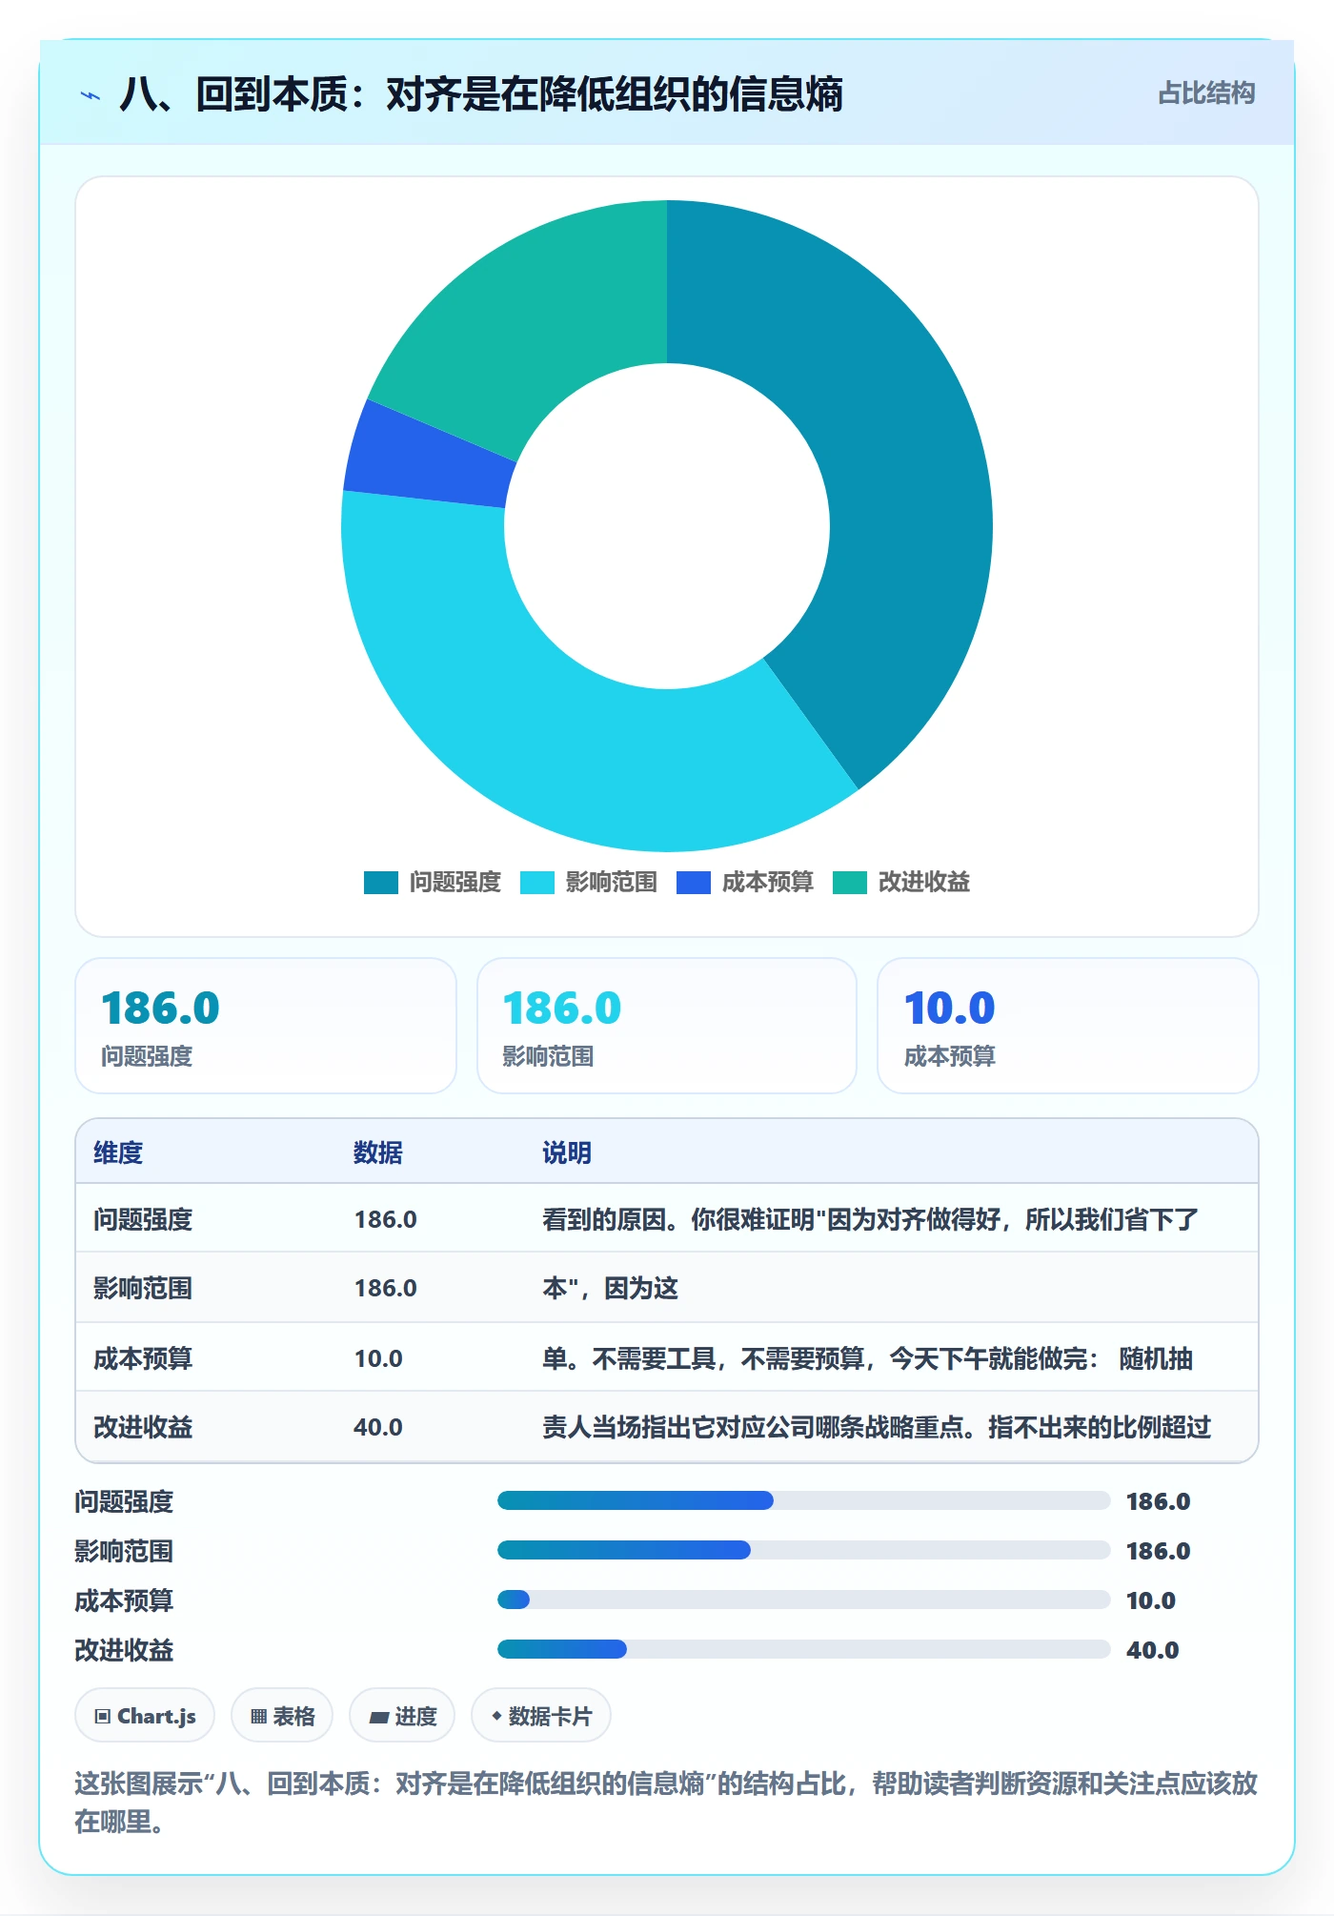This screenshot has width=1334, height=1916.
Task: Open the 186.0 影响范围 stat card
Action: pos(667,1026)
